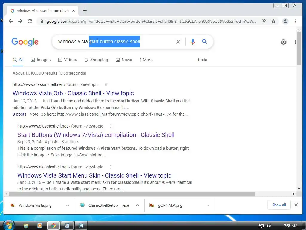Open Windows Explorer from taskbar
Image resolution: width=306 pixels, height=230 pixels.
tap(26, 226)
